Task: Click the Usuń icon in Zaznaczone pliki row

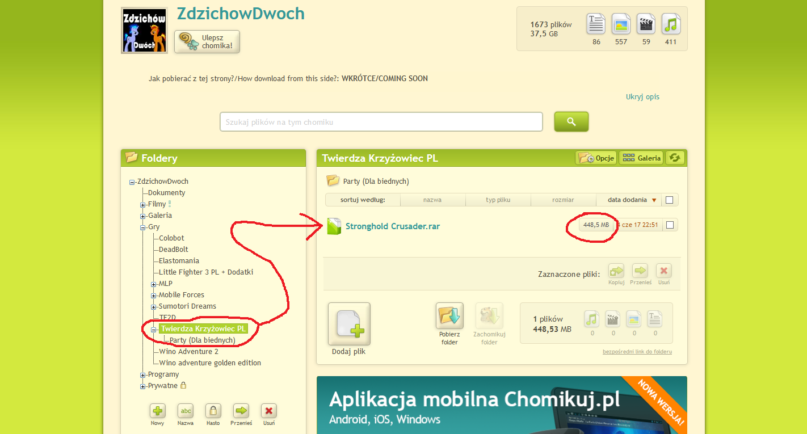Action: click(x=665, y=271)
